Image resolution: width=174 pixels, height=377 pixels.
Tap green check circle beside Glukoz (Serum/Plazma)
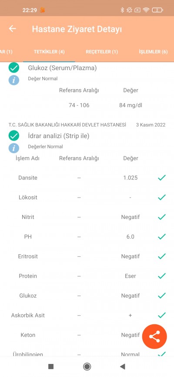(x=14, y=67)
